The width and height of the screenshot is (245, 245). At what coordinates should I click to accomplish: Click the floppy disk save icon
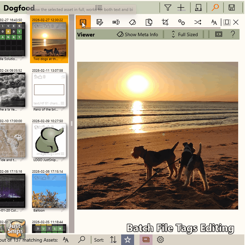point(232,8)
